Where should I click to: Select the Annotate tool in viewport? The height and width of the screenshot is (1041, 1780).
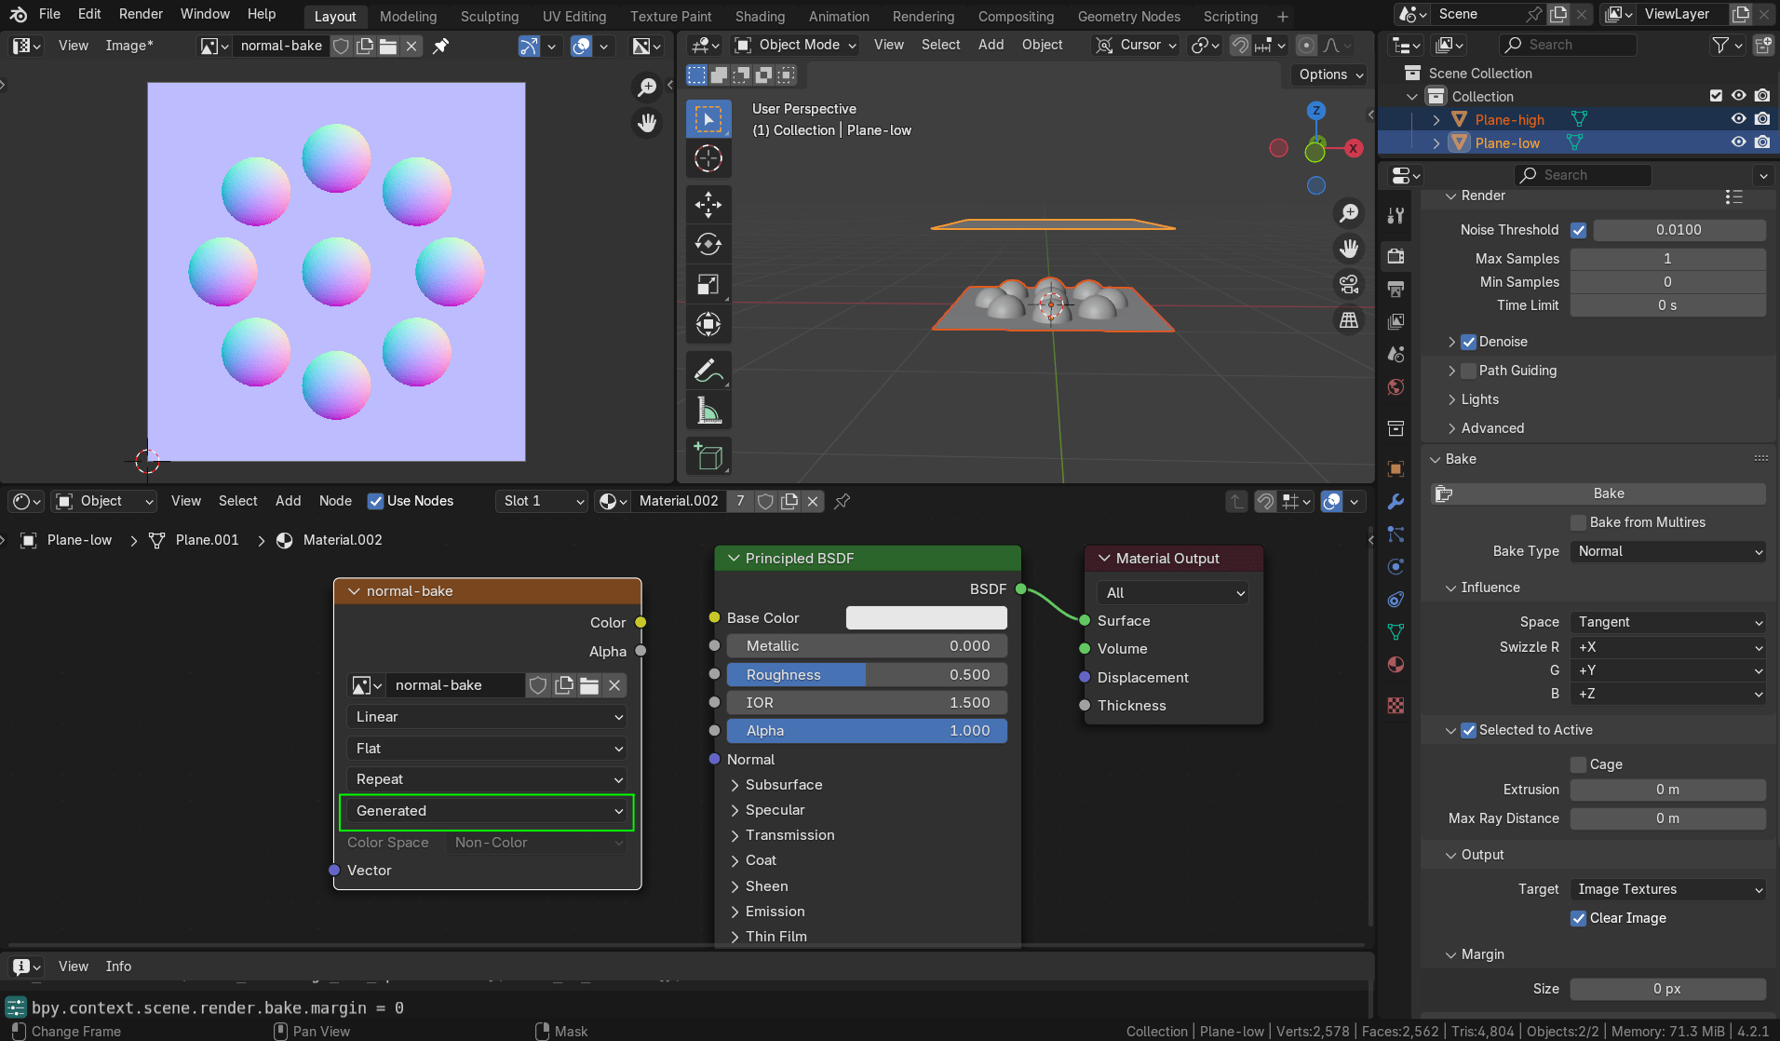708,371
